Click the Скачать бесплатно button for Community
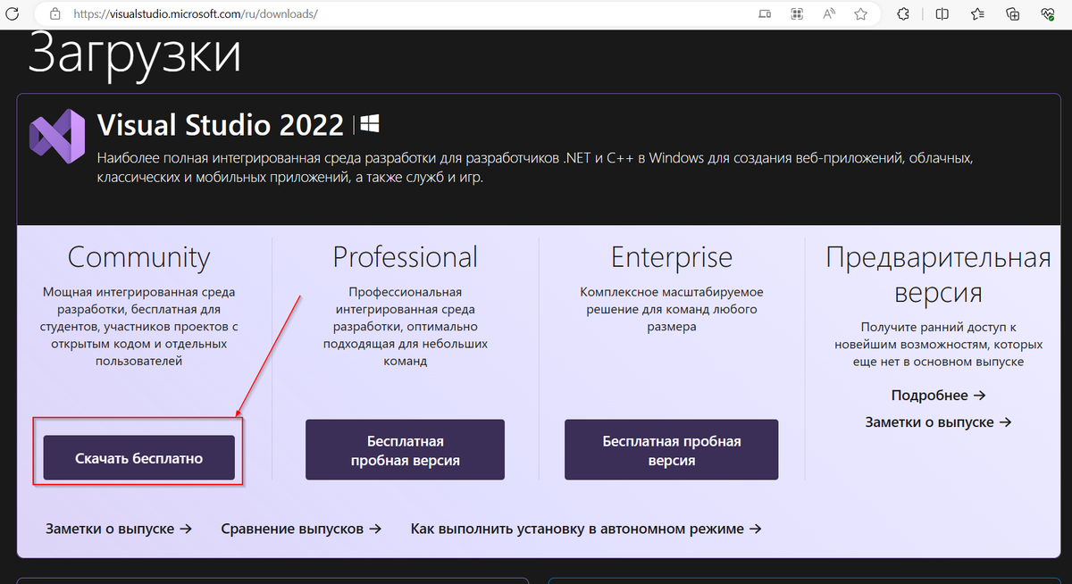 138,458
